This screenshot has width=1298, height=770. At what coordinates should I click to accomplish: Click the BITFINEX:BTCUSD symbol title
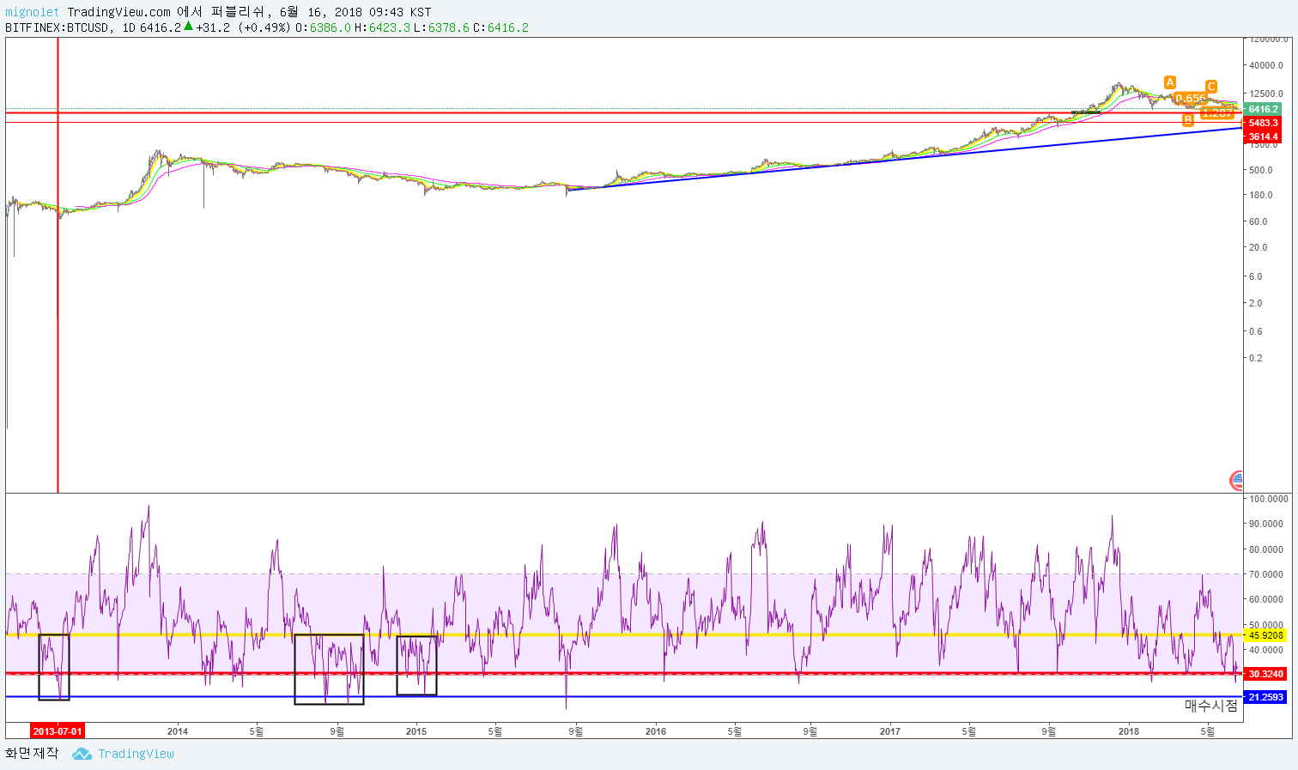coord(58,27)
